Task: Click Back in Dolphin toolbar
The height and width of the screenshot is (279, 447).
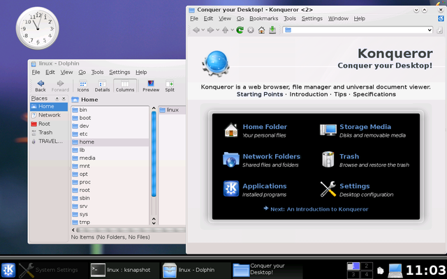Action: click(41, 86)
